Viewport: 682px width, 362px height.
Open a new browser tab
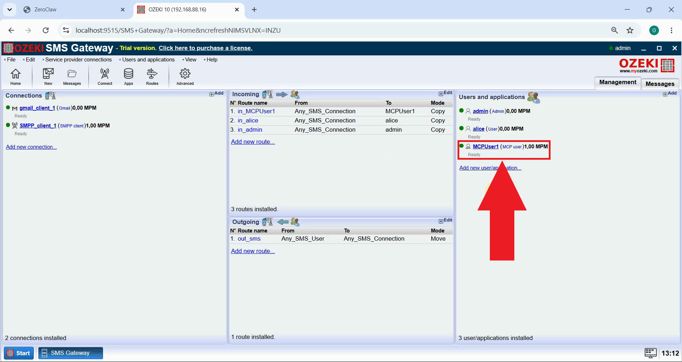pyautogui.click(x=254, y=10)
